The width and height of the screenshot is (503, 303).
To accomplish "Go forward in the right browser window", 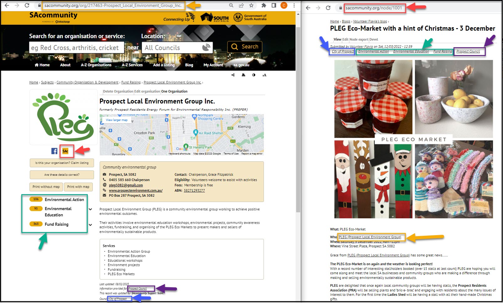I will 318,8.
